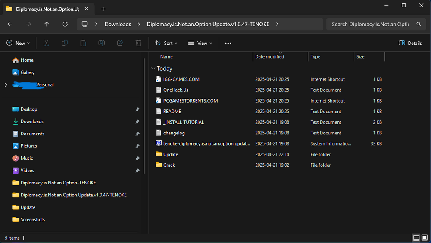431x243 pixels.
Task: Click the Update.v1.0.47-TENOKE breadcrumb
Action: [x=208, y=24]
